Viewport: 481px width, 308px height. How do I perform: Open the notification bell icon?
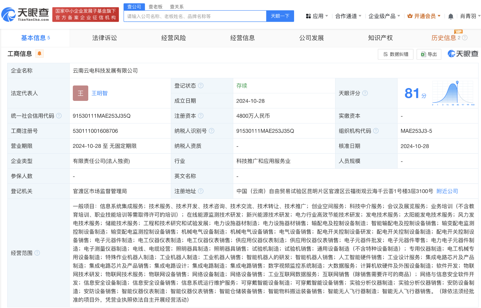(x=451, y=16)
